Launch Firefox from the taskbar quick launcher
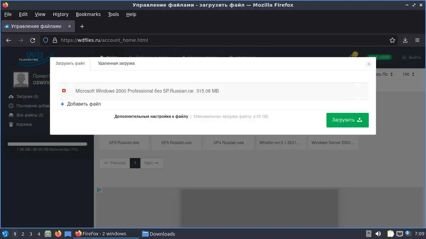 (x=58, y=234)
